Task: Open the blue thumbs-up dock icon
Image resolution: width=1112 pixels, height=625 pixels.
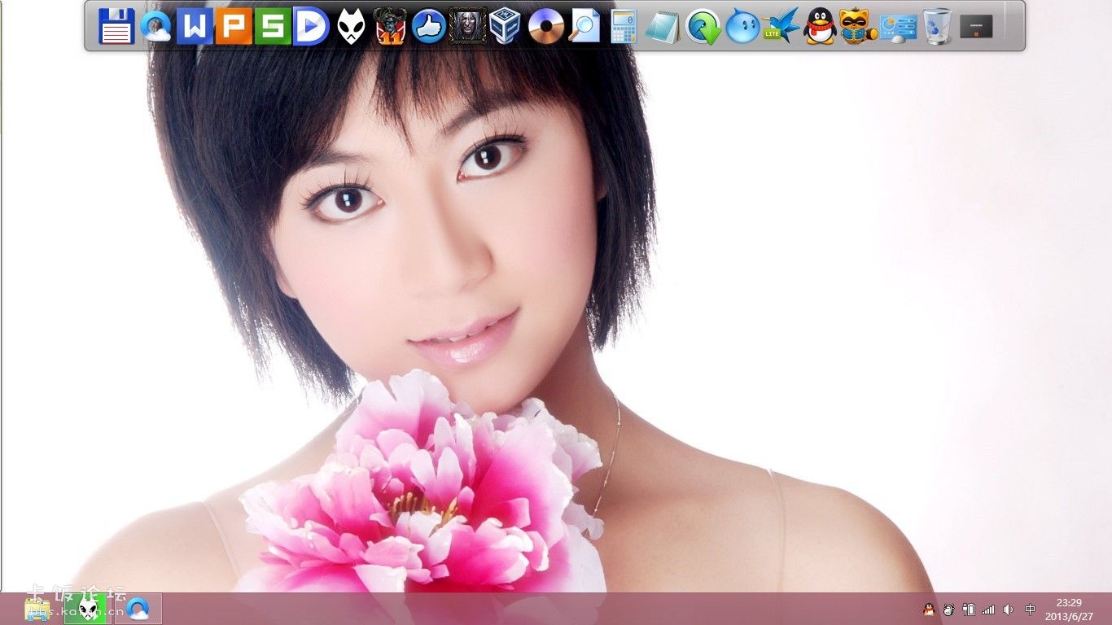Action: click(x=429, y=26)
